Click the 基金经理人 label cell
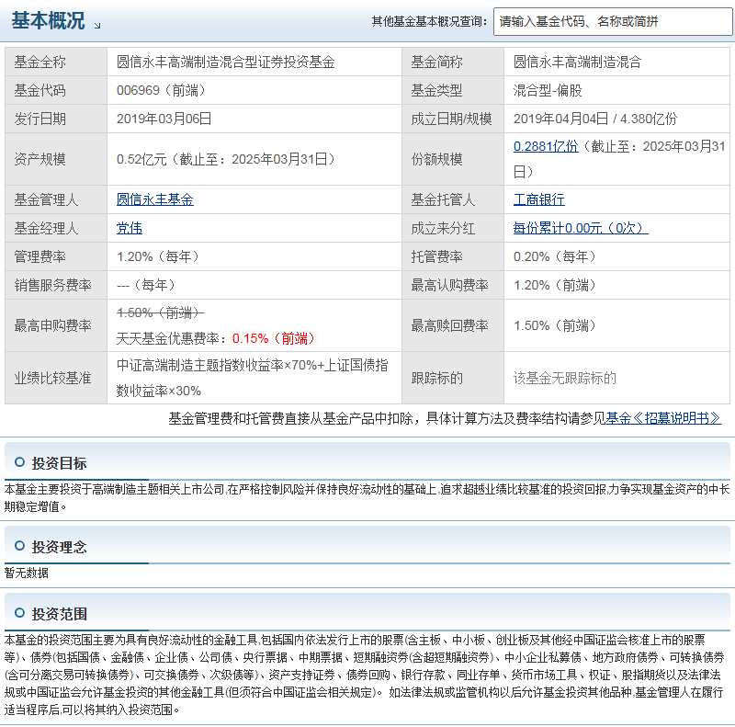 pyautogui.click(x=56, y=229)
